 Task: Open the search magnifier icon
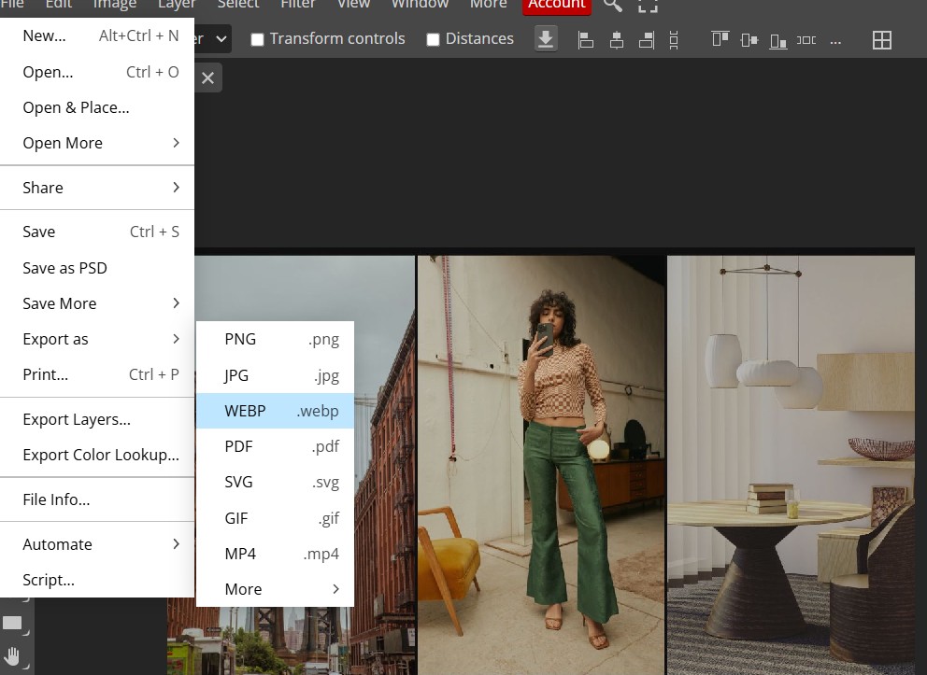click(613, 6)
